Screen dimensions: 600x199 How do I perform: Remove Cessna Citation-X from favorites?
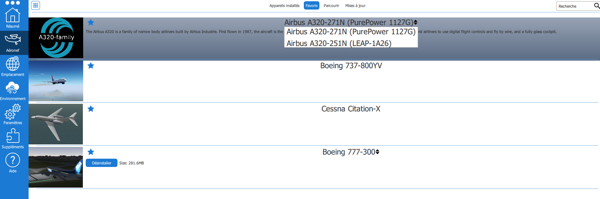91,109
